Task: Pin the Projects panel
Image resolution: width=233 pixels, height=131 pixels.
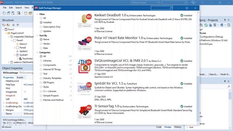Action: pos(225,20)
